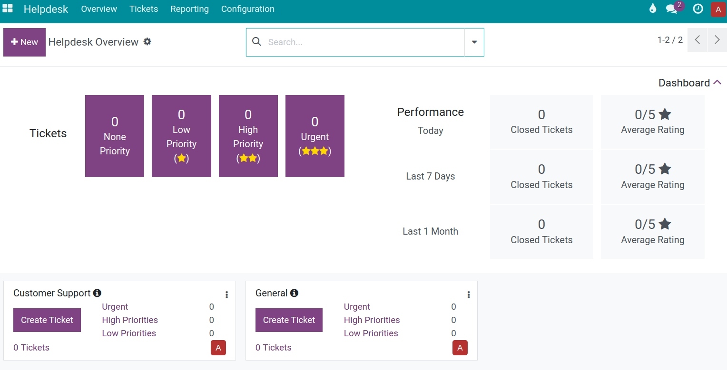Open General card options menu
Screen dimensions: 727x370
[469, 295]
